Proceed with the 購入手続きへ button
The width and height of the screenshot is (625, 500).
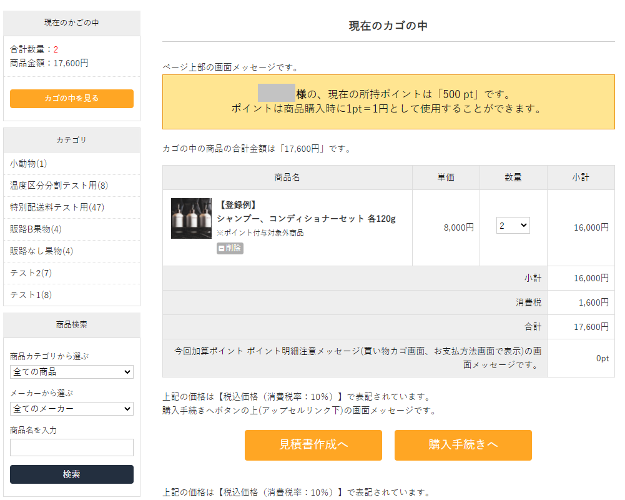[463, 445]
